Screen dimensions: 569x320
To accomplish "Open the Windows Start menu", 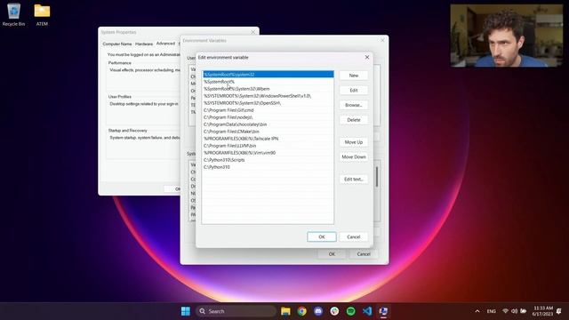I will (186, 311).
